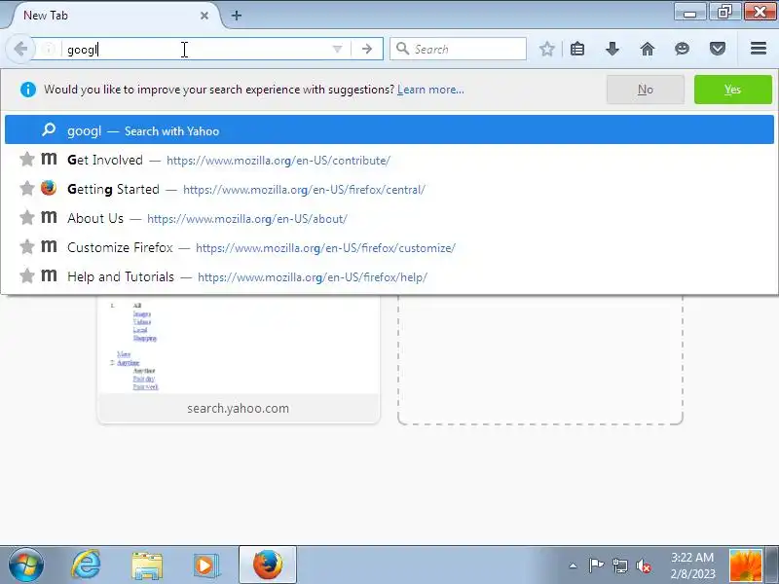Click the bookmark star beside Help and Tutorials
Viewport: 779px width, 584px height.
(27, 275)
